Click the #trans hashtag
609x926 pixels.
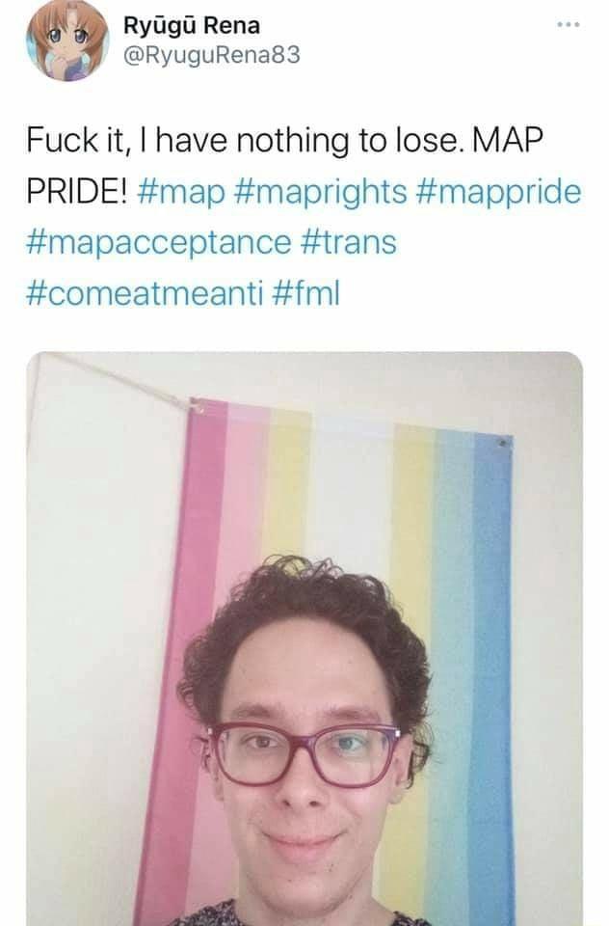click(349, 242)
